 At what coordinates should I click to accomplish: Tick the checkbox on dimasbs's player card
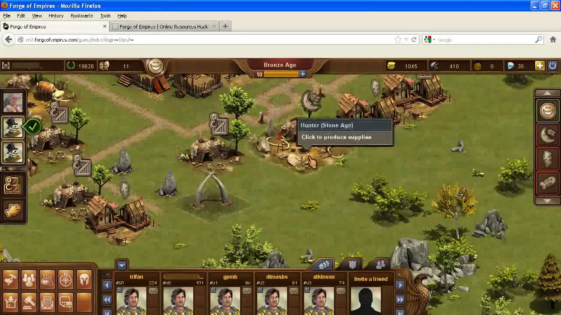[260, 290]
